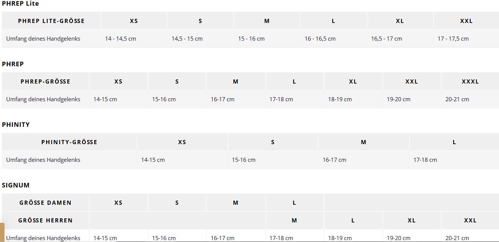The image size is (499, 242).
Task: Select the XXXL size column header
Action: pyautogui.click(x=470, y=82)
